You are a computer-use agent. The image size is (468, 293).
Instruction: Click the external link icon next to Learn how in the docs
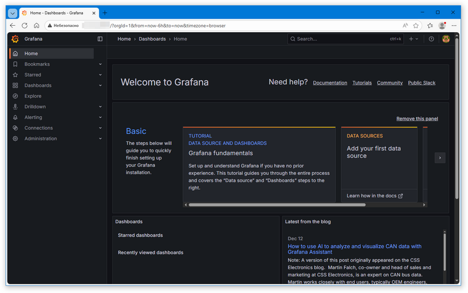tap(401, 196)
